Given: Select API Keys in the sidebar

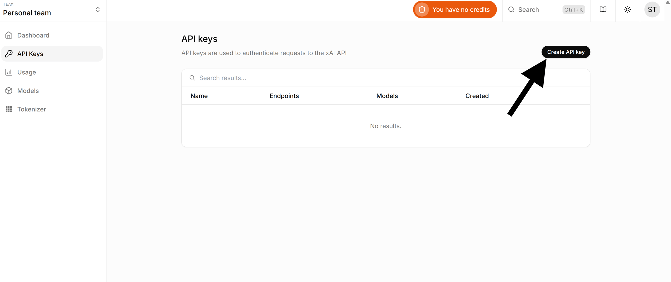Looking at the screenshot, I should pyautogui.click(x=52, y=54).
